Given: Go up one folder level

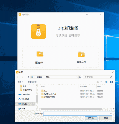Looking at the screenshot, I should 29,77.
